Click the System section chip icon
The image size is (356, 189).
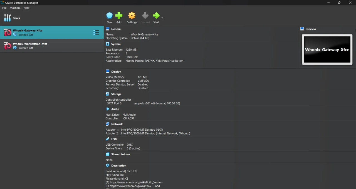point(108,44)
